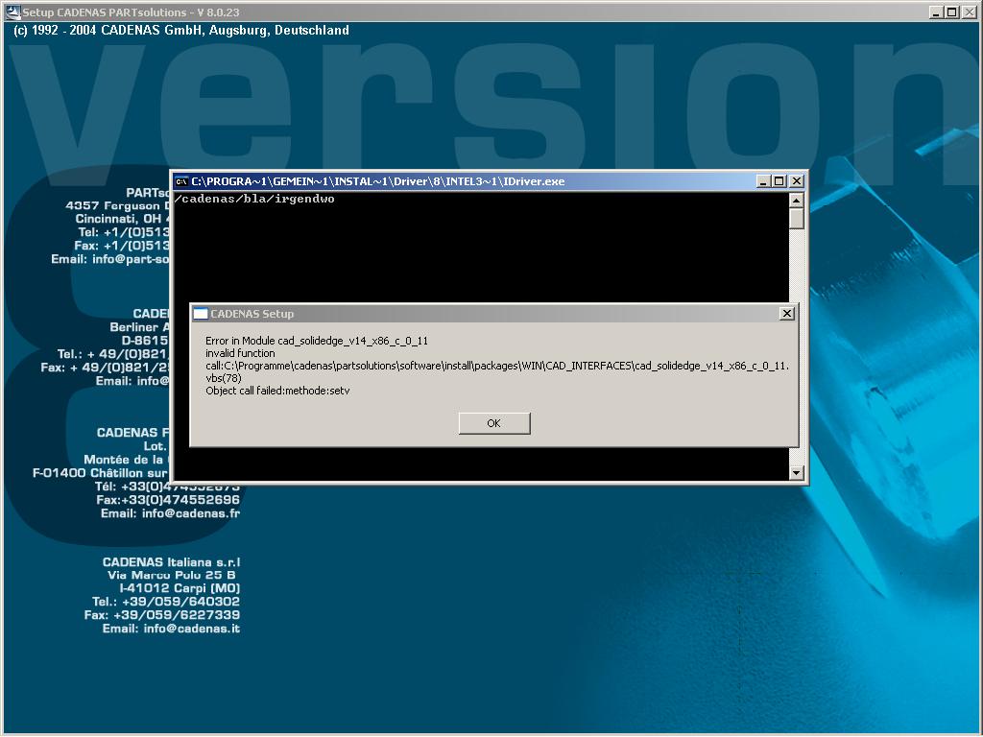Click the Setup CADENAS PARTsolutions title icon
Screen dimensions: 983x737
click(12, 12)
